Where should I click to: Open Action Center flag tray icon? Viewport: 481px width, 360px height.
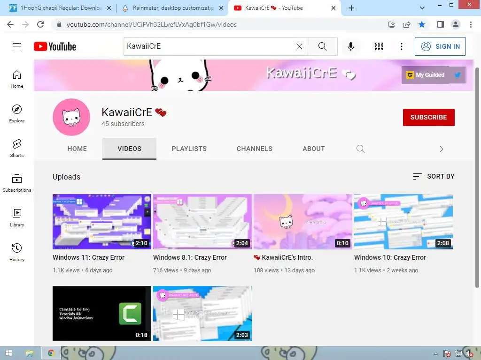pyautogui.click(x=447, y=353)
